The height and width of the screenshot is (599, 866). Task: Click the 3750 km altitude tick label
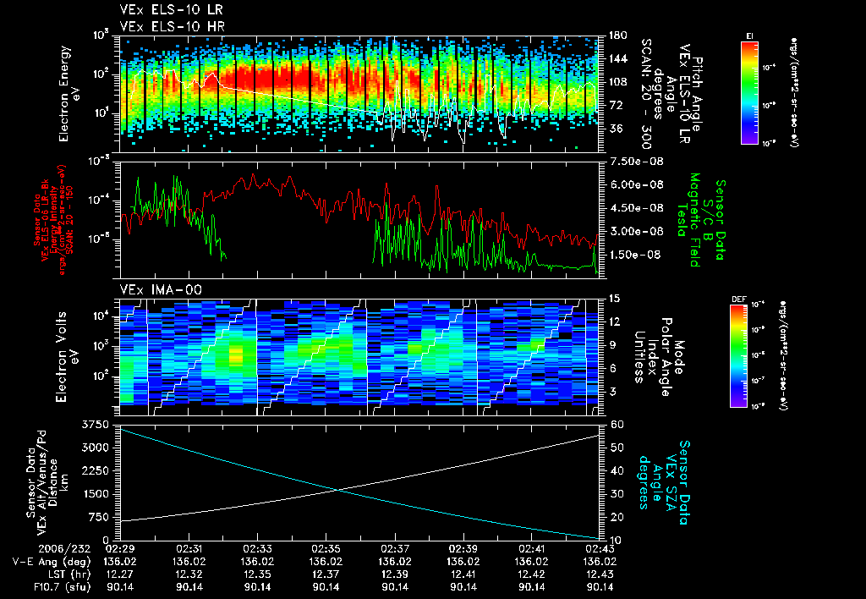click(x=95, y=425)
